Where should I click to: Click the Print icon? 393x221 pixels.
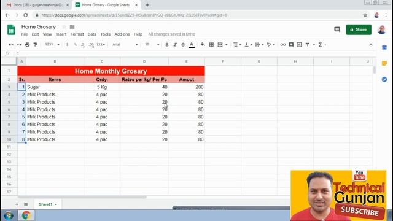click(27, 45)
